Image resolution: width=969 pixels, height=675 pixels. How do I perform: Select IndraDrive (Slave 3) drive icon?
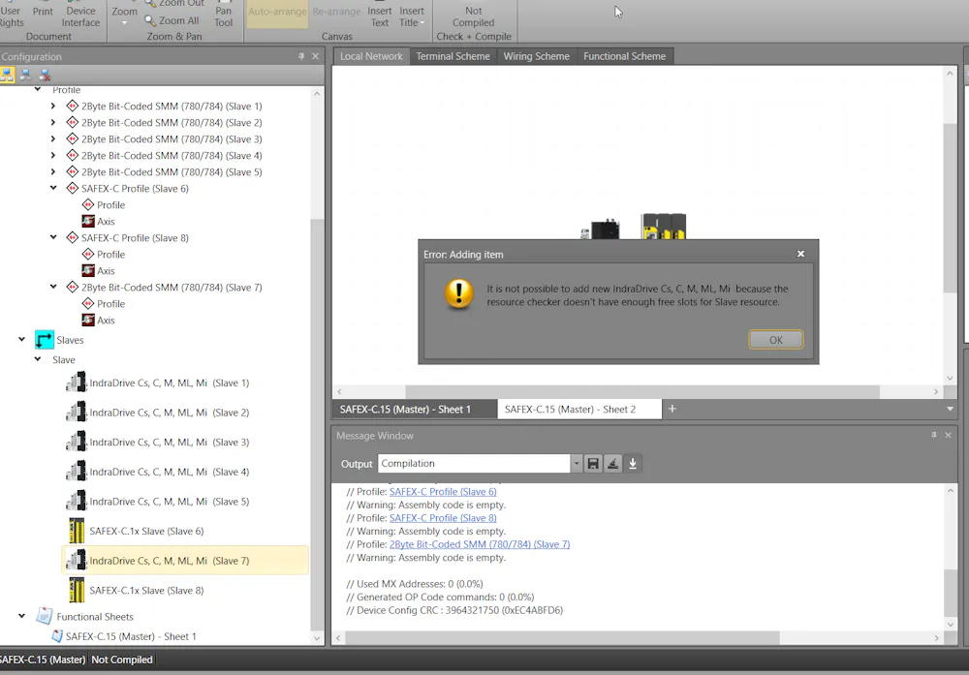[x=76, y=442]
